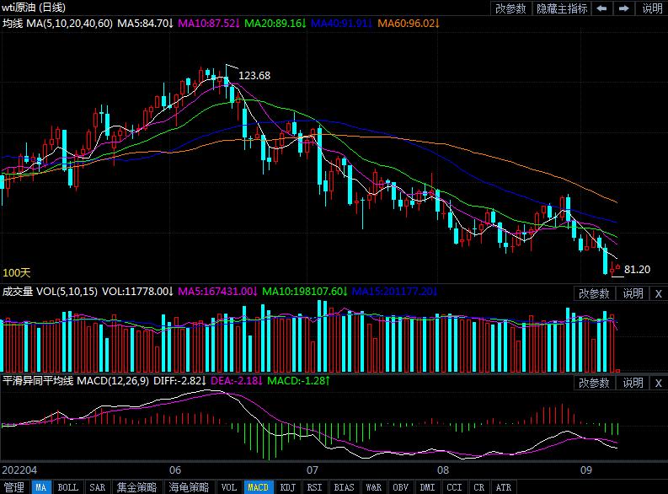Open 改参数 for the volume panel
The width and height of the screenshot is (668, 494).
click(594, 293)
